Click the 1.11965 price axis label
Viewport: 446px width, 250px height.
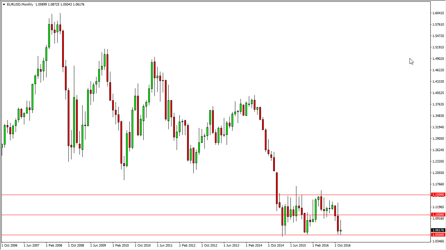[438, 207]
